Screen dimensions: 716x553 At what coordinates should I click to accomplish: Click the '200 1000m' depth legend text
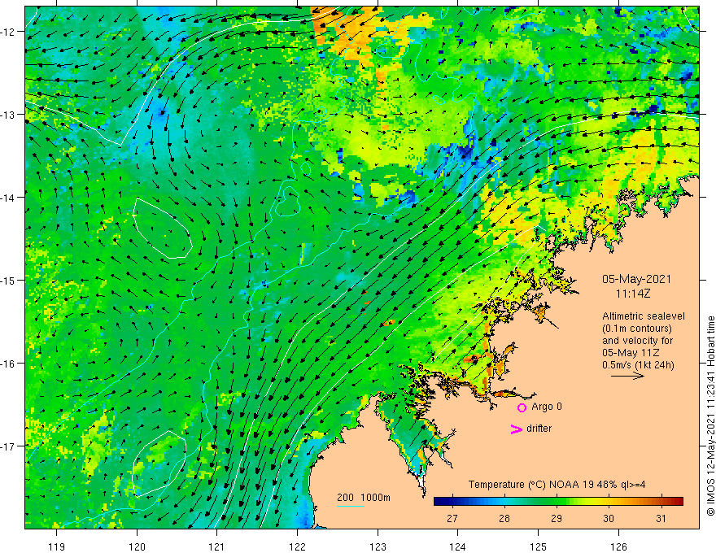364,498
